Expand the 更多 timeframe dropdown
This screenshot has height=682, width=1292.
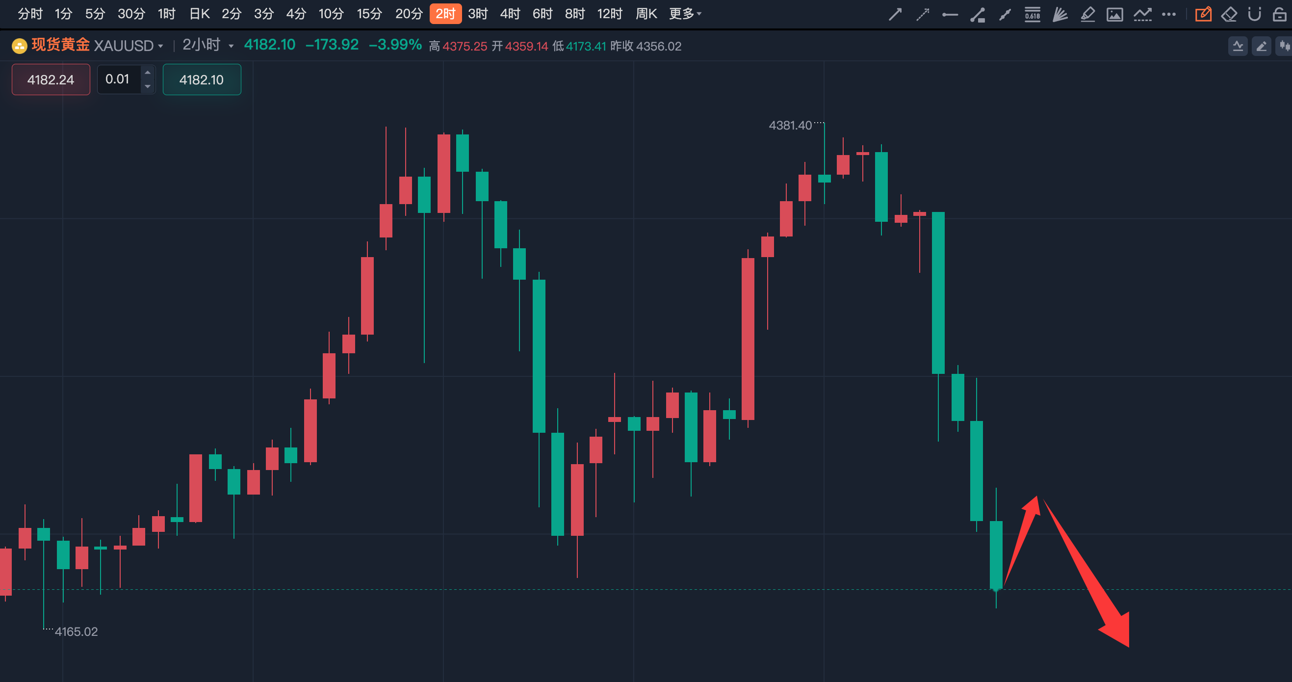pos(685,14)
